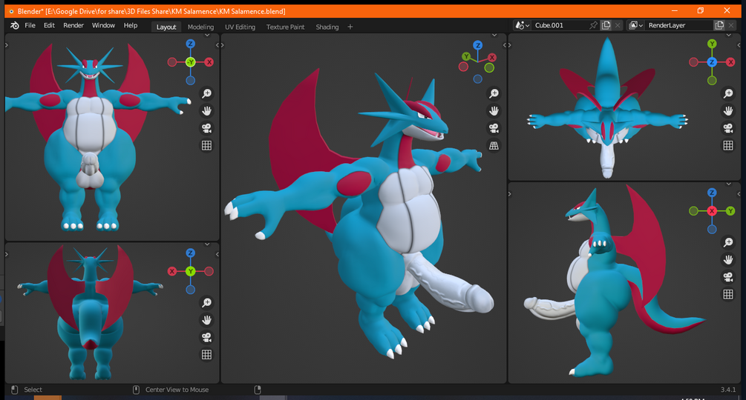Add a new view layer with the icon beside RenderLayer

719,25
